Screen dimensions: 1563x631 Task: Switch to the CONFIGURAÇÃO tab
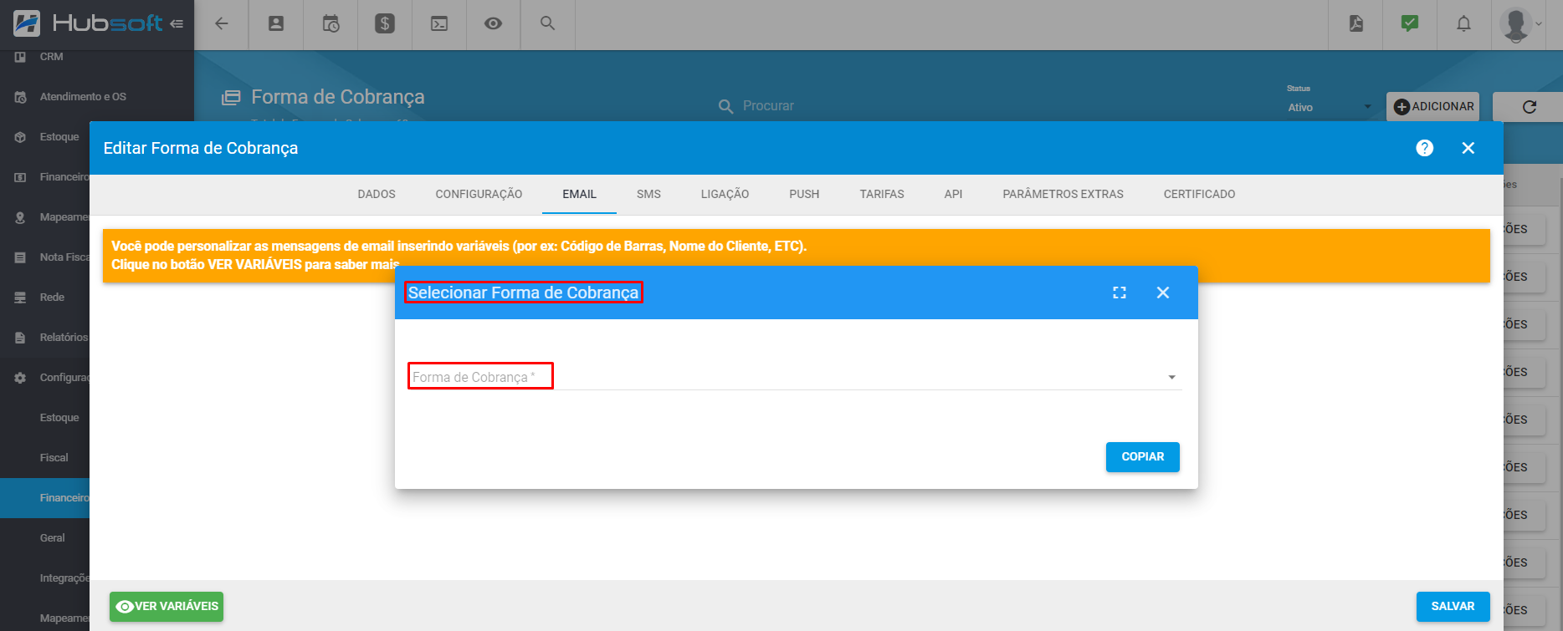point(479,194)
